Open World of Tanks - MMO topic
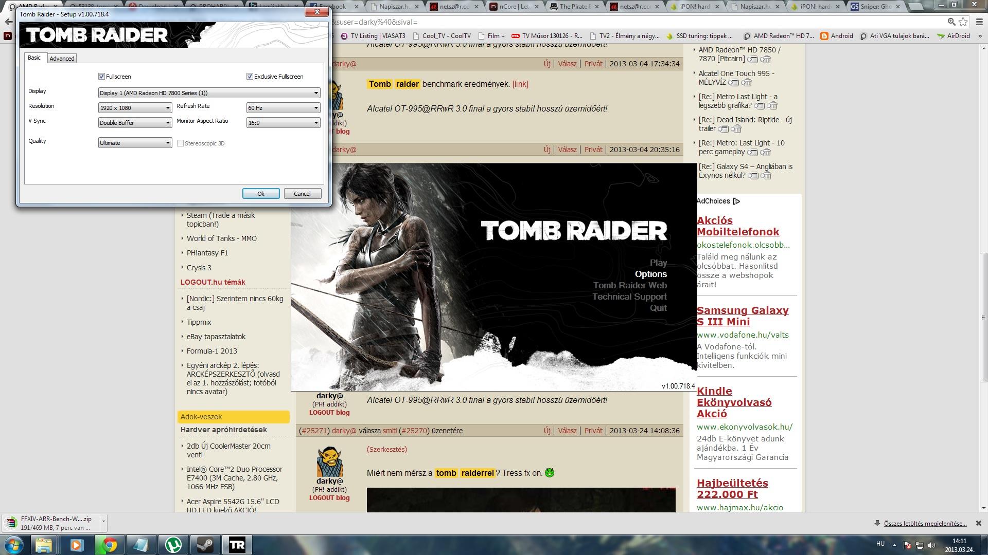The height and width of the screenshot is (555, 988). (222, 238)
